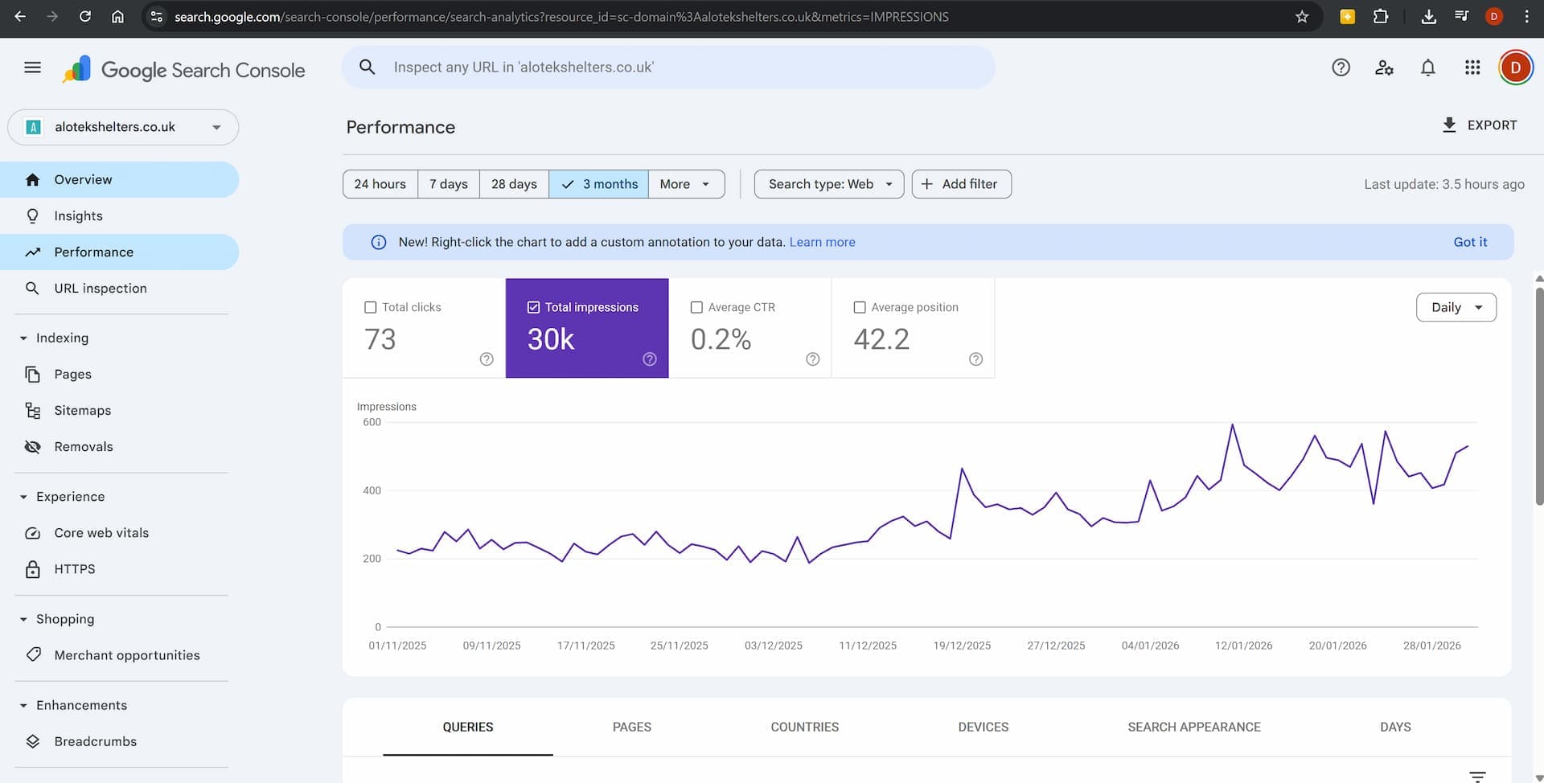Open the Daily chart granularity dropdown
1544x783 pixels.
click(x=1456, y=307)
